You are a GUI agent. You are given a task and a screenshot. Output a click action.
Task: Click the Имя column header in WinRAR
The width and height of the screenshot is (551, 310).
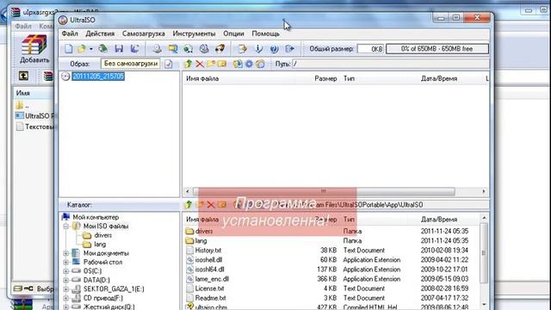[23, 93]
